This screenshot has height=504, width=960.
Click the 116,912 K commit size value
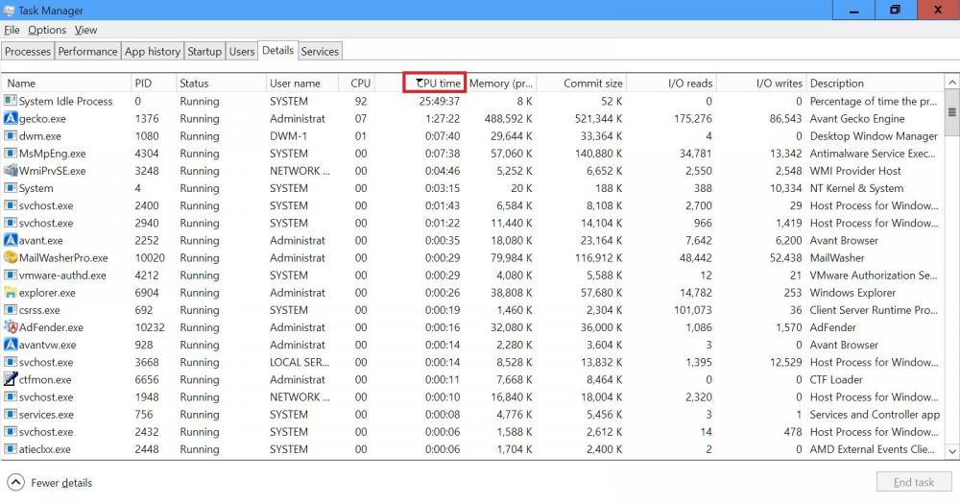pos(598,258)
